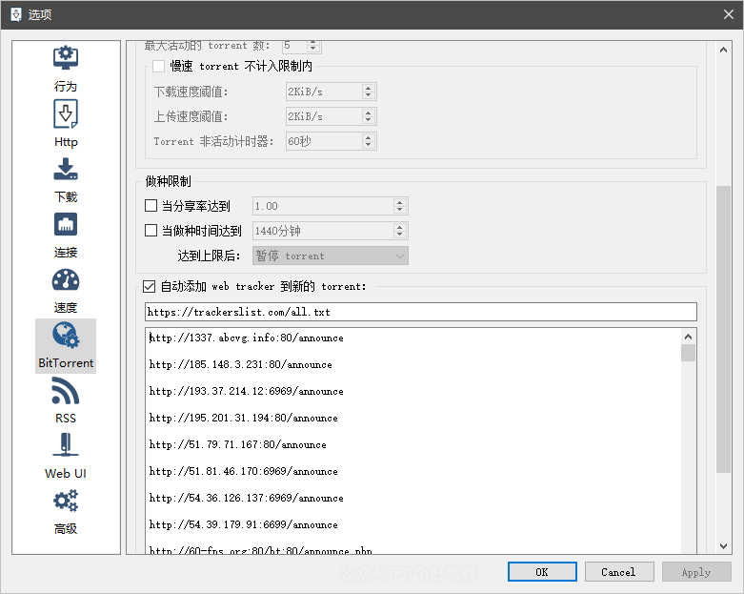Click tracker line http://51.81.46.170:6969/announce
This screenshot has height=594, width=744.
tap(244, 471)
